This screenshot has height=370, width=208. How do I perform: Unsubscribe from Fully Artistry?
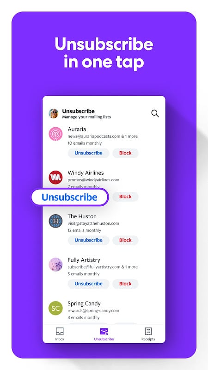88,284
